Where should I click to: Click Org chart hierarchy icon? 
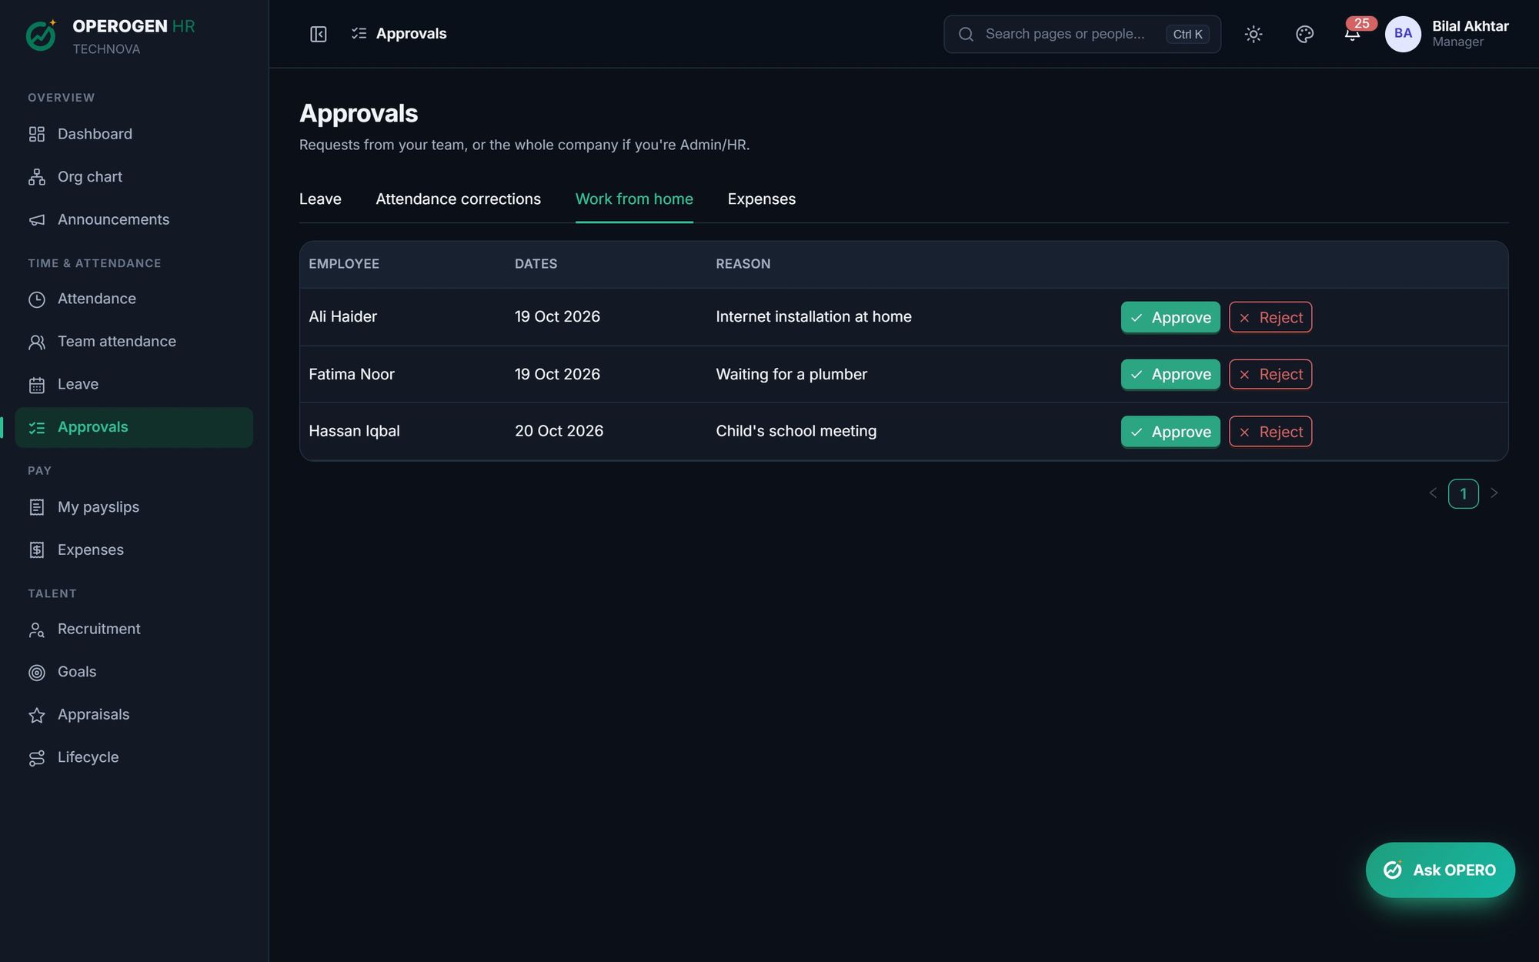37,177
